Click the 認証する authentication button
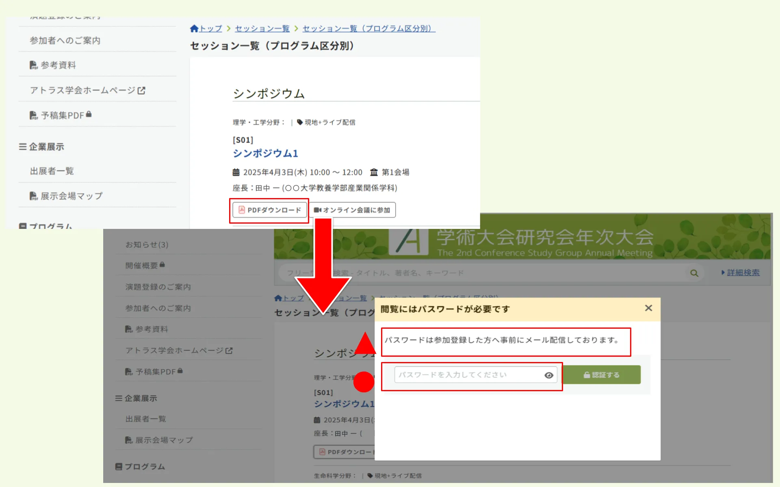780x487 pixels. point(602,375)
